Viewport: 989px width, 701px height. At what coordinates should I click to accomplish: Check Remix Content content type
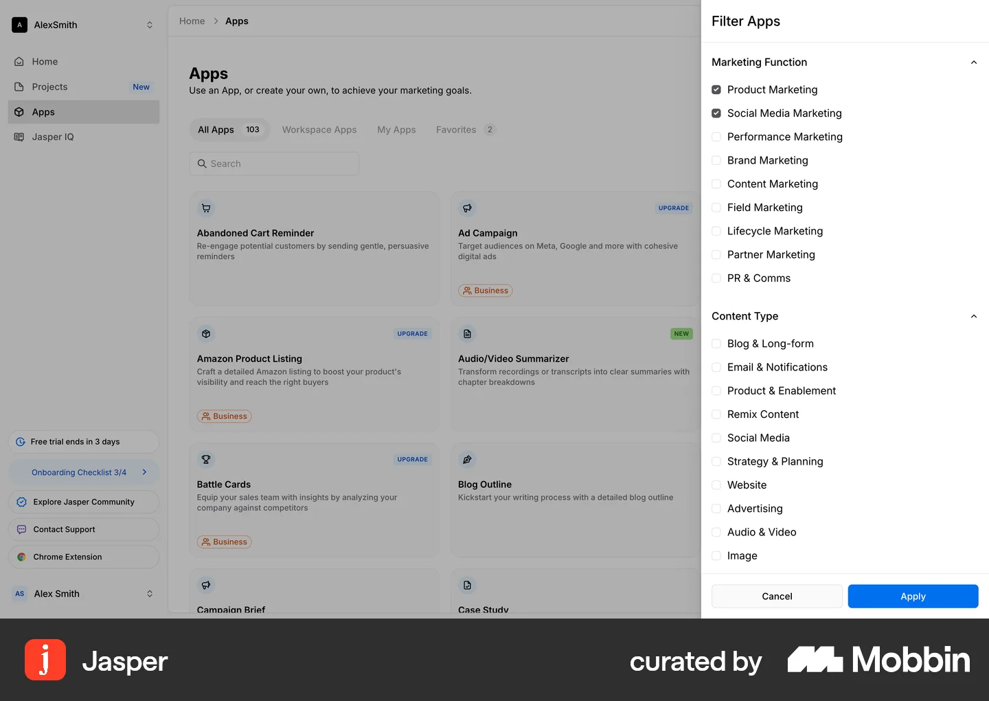(x=716, y=414)
